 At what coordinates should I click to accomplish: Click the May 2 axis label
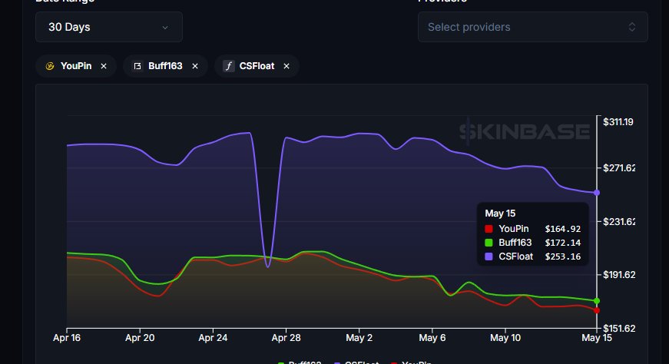[359, 338]
